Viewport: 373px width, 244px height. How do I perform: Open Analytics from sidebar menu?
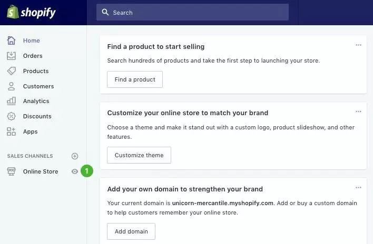(36, 101)
